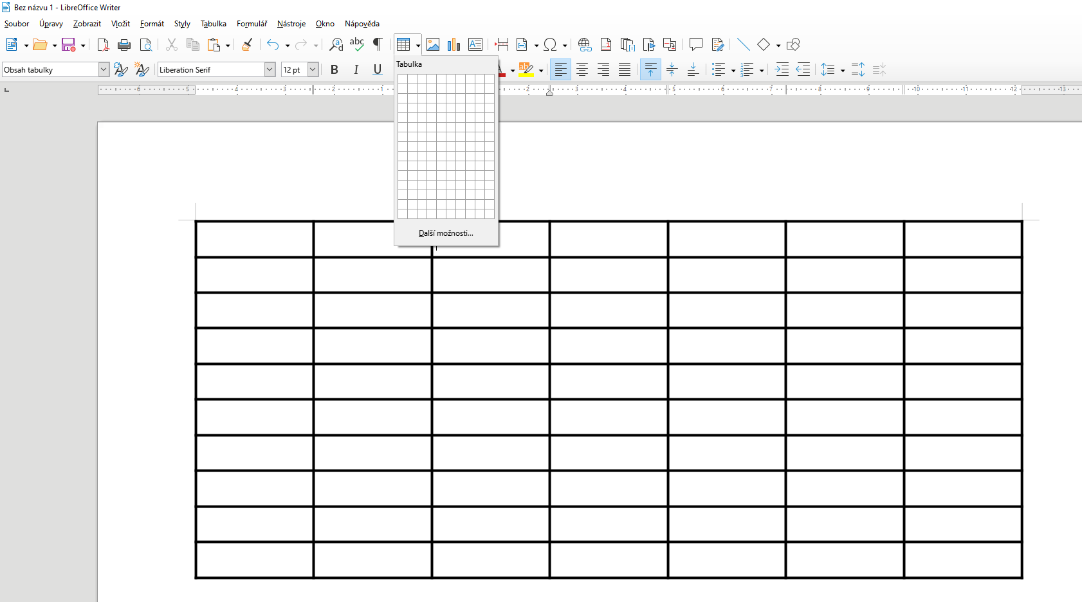
Task: Center align the paragraph text
Action: [x=582, y=70]
